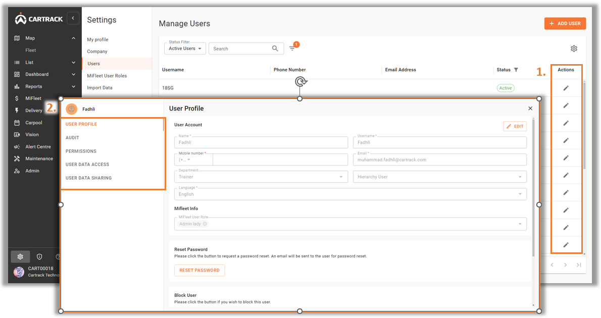Go to next page arrow
The width and height of the screenshot is (601, 318).
click(565, 264)
